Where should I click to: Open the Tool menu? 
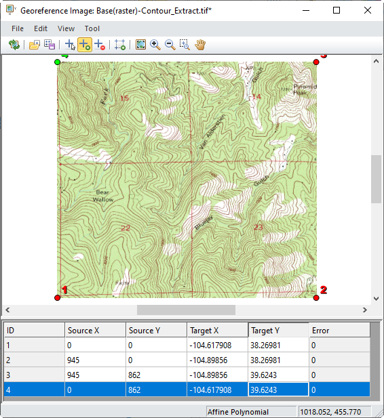point(92,28)
